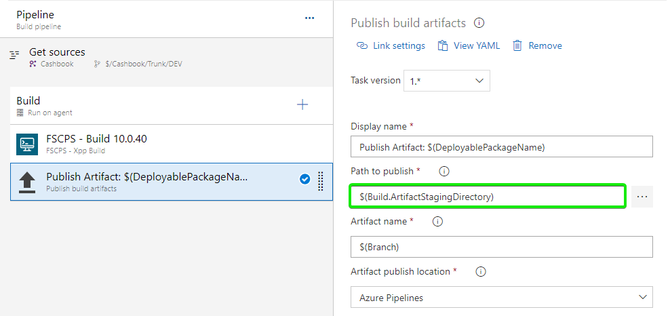Expand the Artifact publish location dropdown
Image resolution: width=670 pixels, height=316 pixels.
tap(502, 297)
